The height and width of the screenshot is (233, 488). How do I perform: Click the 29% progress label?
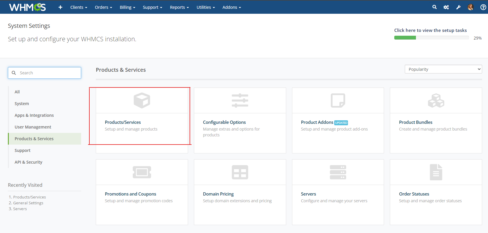(477, 38)
